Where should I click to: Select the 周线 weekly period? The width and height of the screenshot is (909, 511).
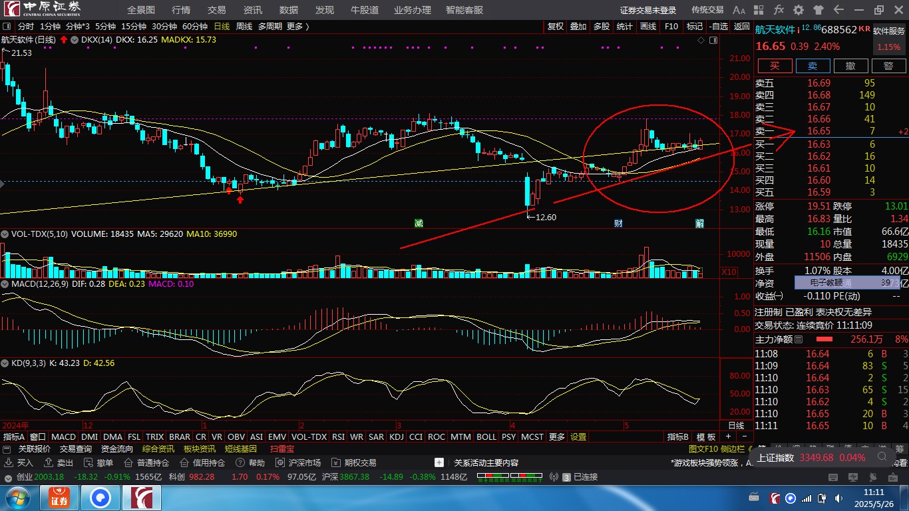click(x=244, y=27)
